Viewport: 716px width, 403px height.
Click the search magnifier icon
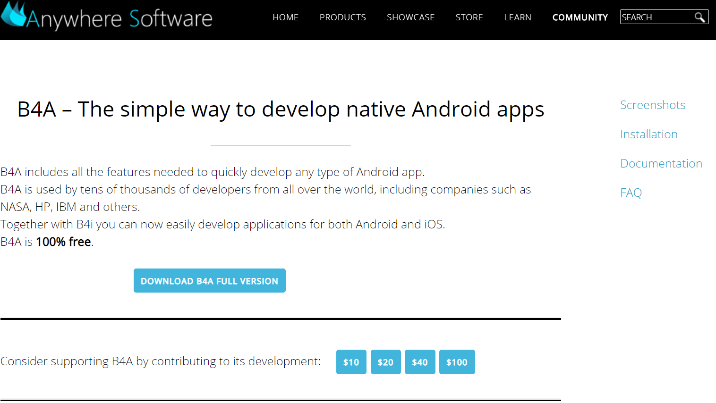coord(700,17)
